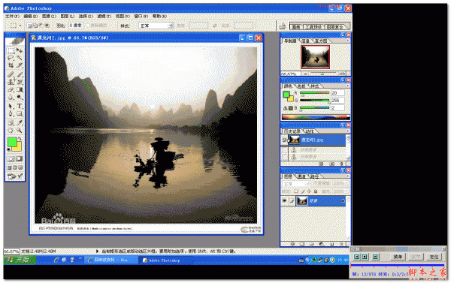Toggle lock all padlock in Layers panel
The image size is (451, 283).
[316, 191]
